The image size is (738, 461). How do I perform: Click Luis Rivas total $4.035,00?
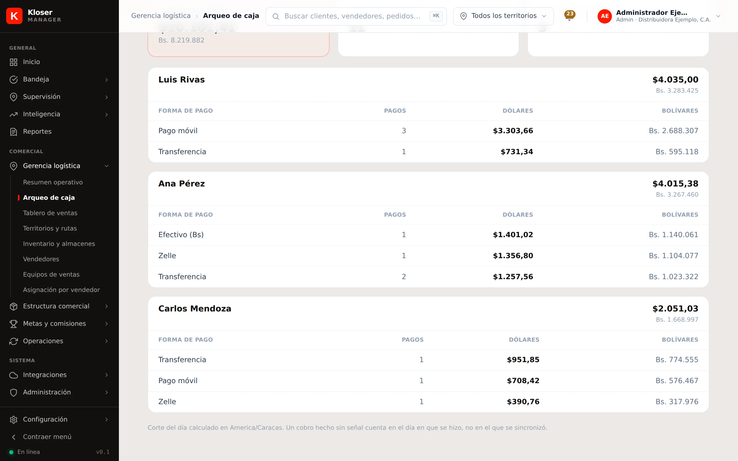coord(675,80)
